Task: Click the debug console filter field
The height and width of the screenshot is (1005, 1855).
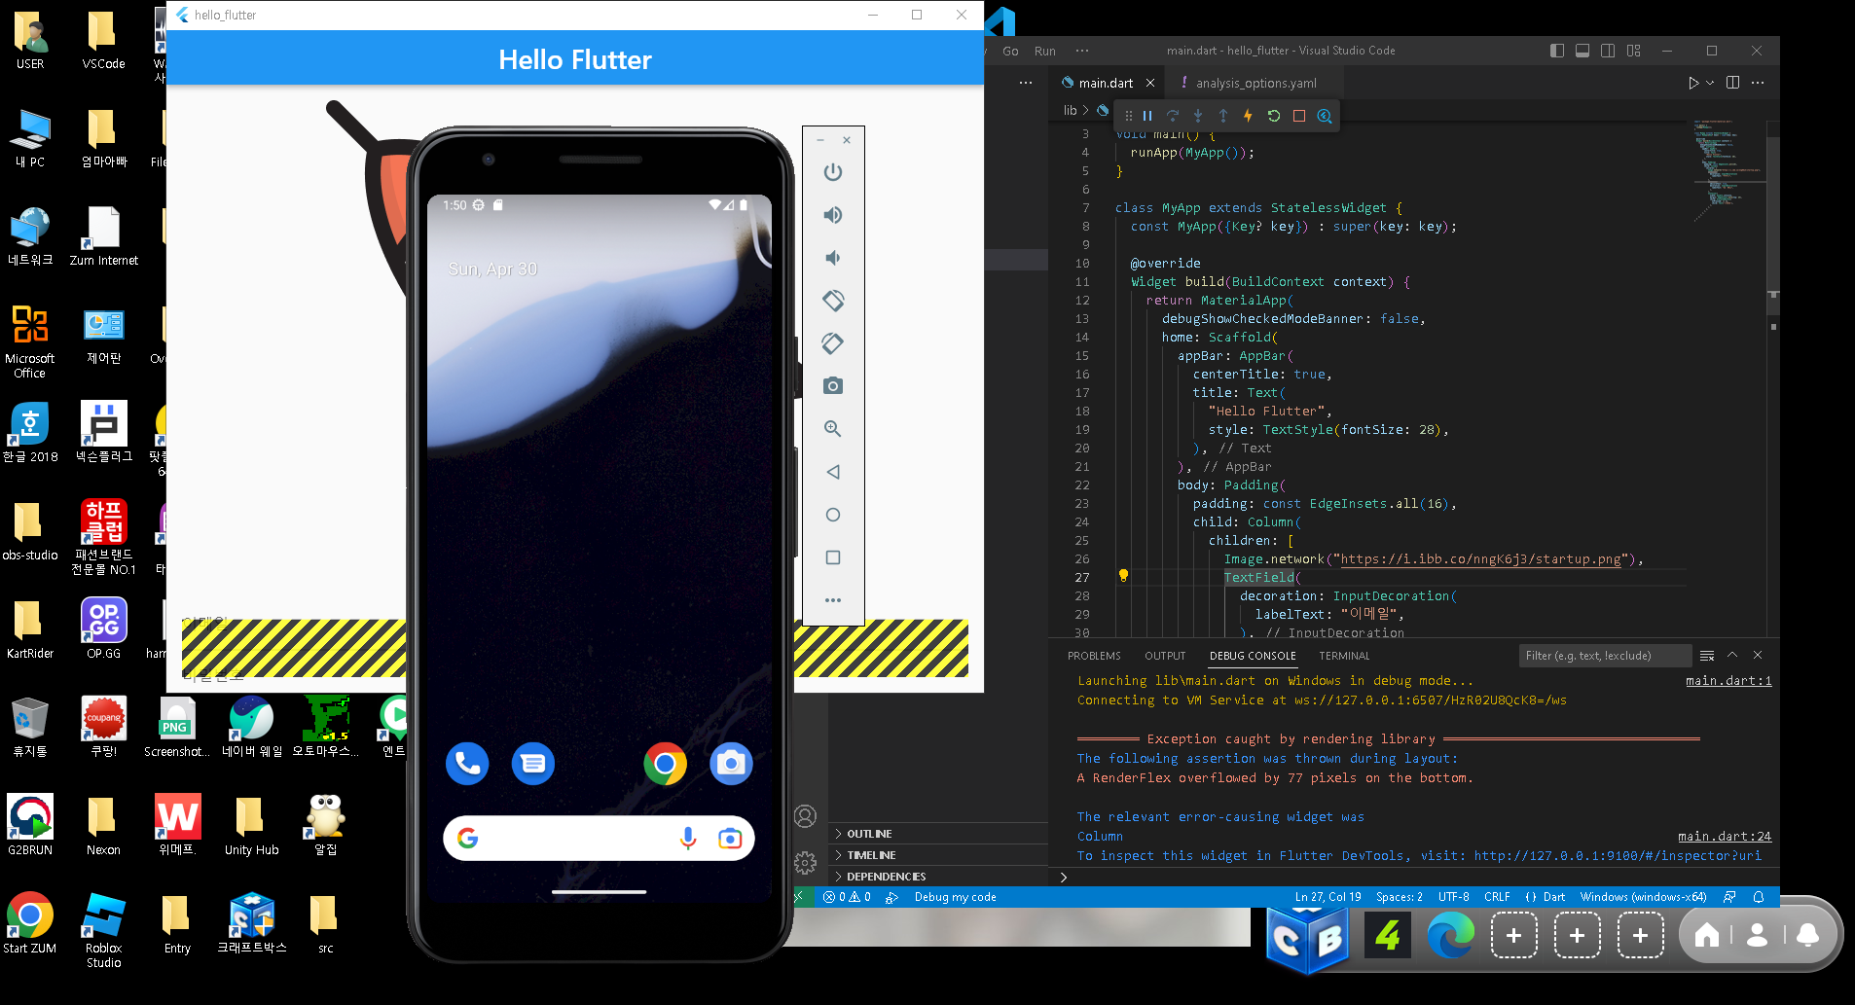Action: click(x=1604, y=656)
